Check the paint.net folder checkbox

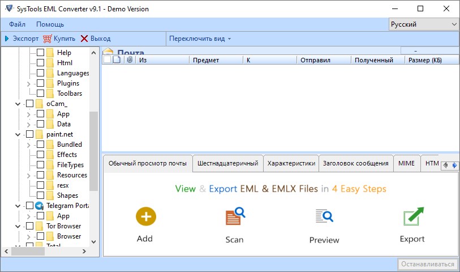pos(29,134)
